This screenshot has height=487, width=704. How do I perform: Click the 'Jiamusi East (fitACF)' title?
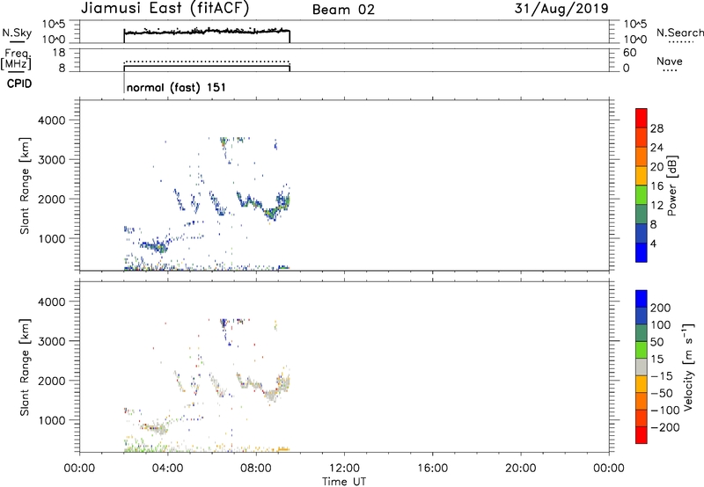coord(165,9)
